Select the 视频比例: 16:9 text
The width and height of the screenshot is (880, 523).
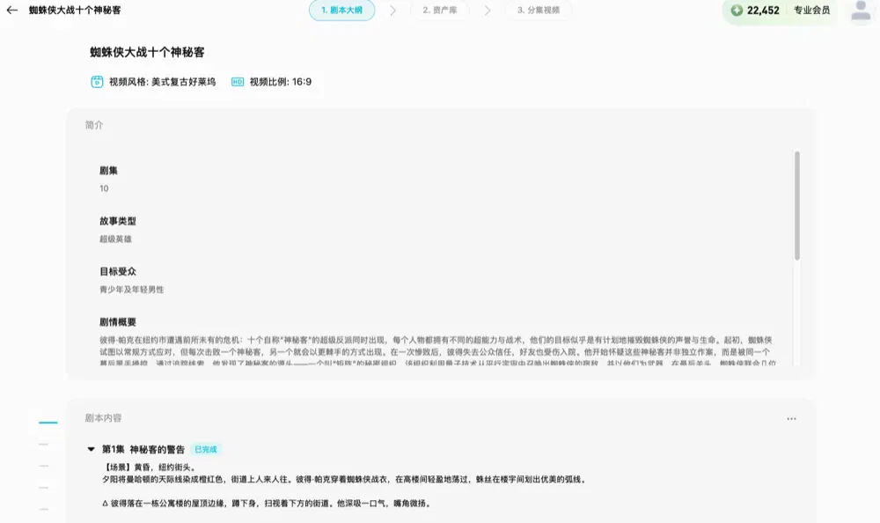280,82
